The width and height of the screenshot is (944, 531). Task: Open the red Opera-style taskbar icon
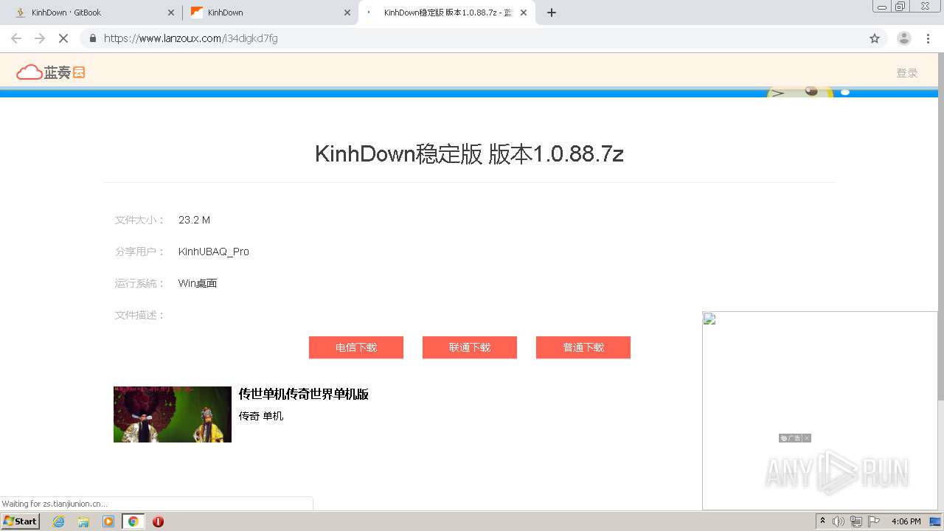tap(158, 521)
